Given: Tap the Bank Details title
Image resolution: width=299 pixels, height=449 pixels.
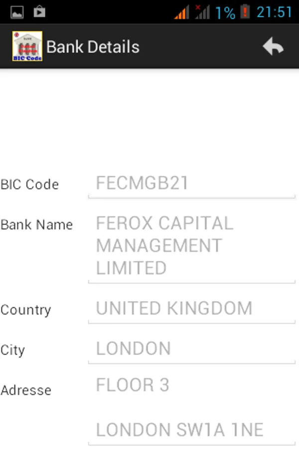Looking at the screenshot, I should pos(93,47).
